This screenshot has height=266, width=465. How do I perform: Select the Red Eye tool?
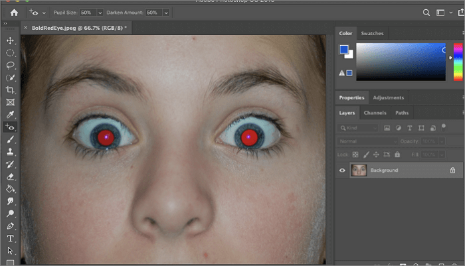click(10, 127)
